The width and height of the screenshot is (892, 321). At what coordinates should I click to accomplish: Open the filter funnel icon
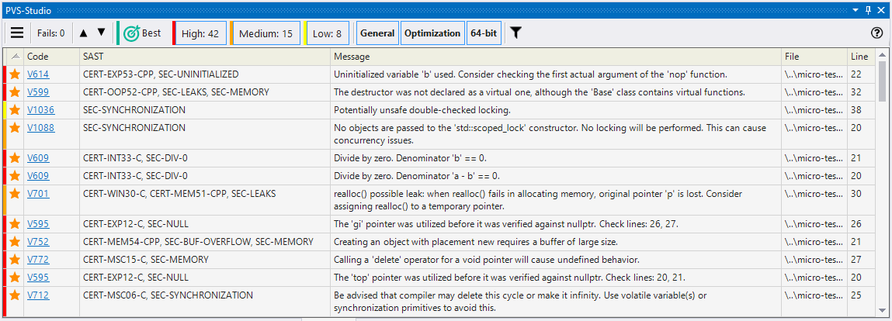coord(515,33)
